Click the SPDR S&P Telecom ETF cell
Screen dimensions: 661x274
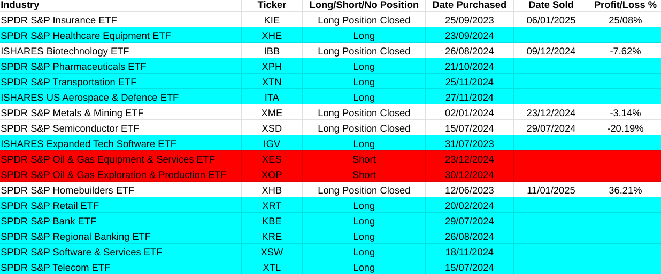56,268
